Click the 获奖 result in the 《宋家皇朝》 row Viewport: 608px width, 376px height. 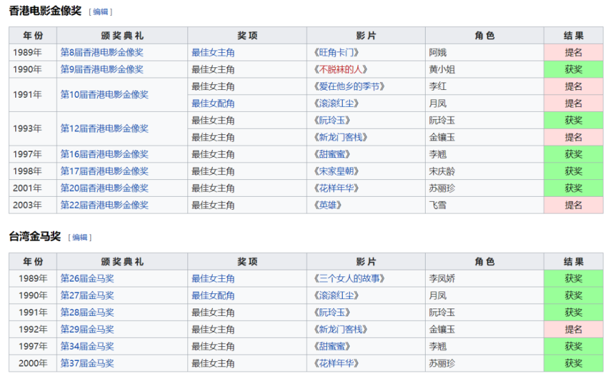click(x=573, y=171)
